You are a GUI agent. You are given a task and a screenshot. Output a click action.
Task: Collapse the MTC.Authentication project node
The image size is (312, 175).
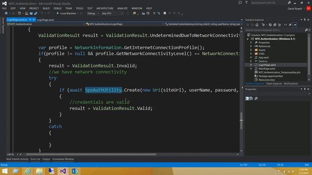(248, 39)
